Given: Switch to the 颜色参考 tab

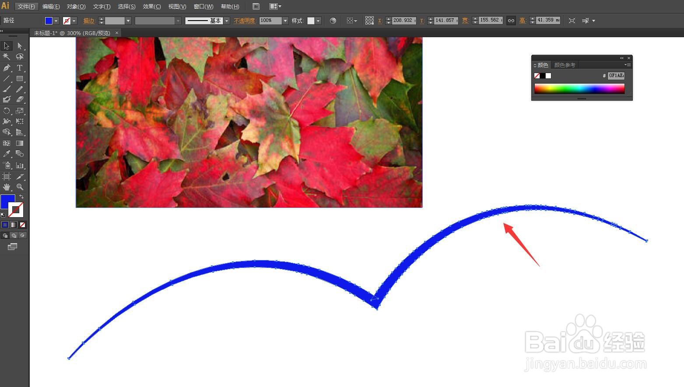Looking at the screenshot, I should pos(565,65).
